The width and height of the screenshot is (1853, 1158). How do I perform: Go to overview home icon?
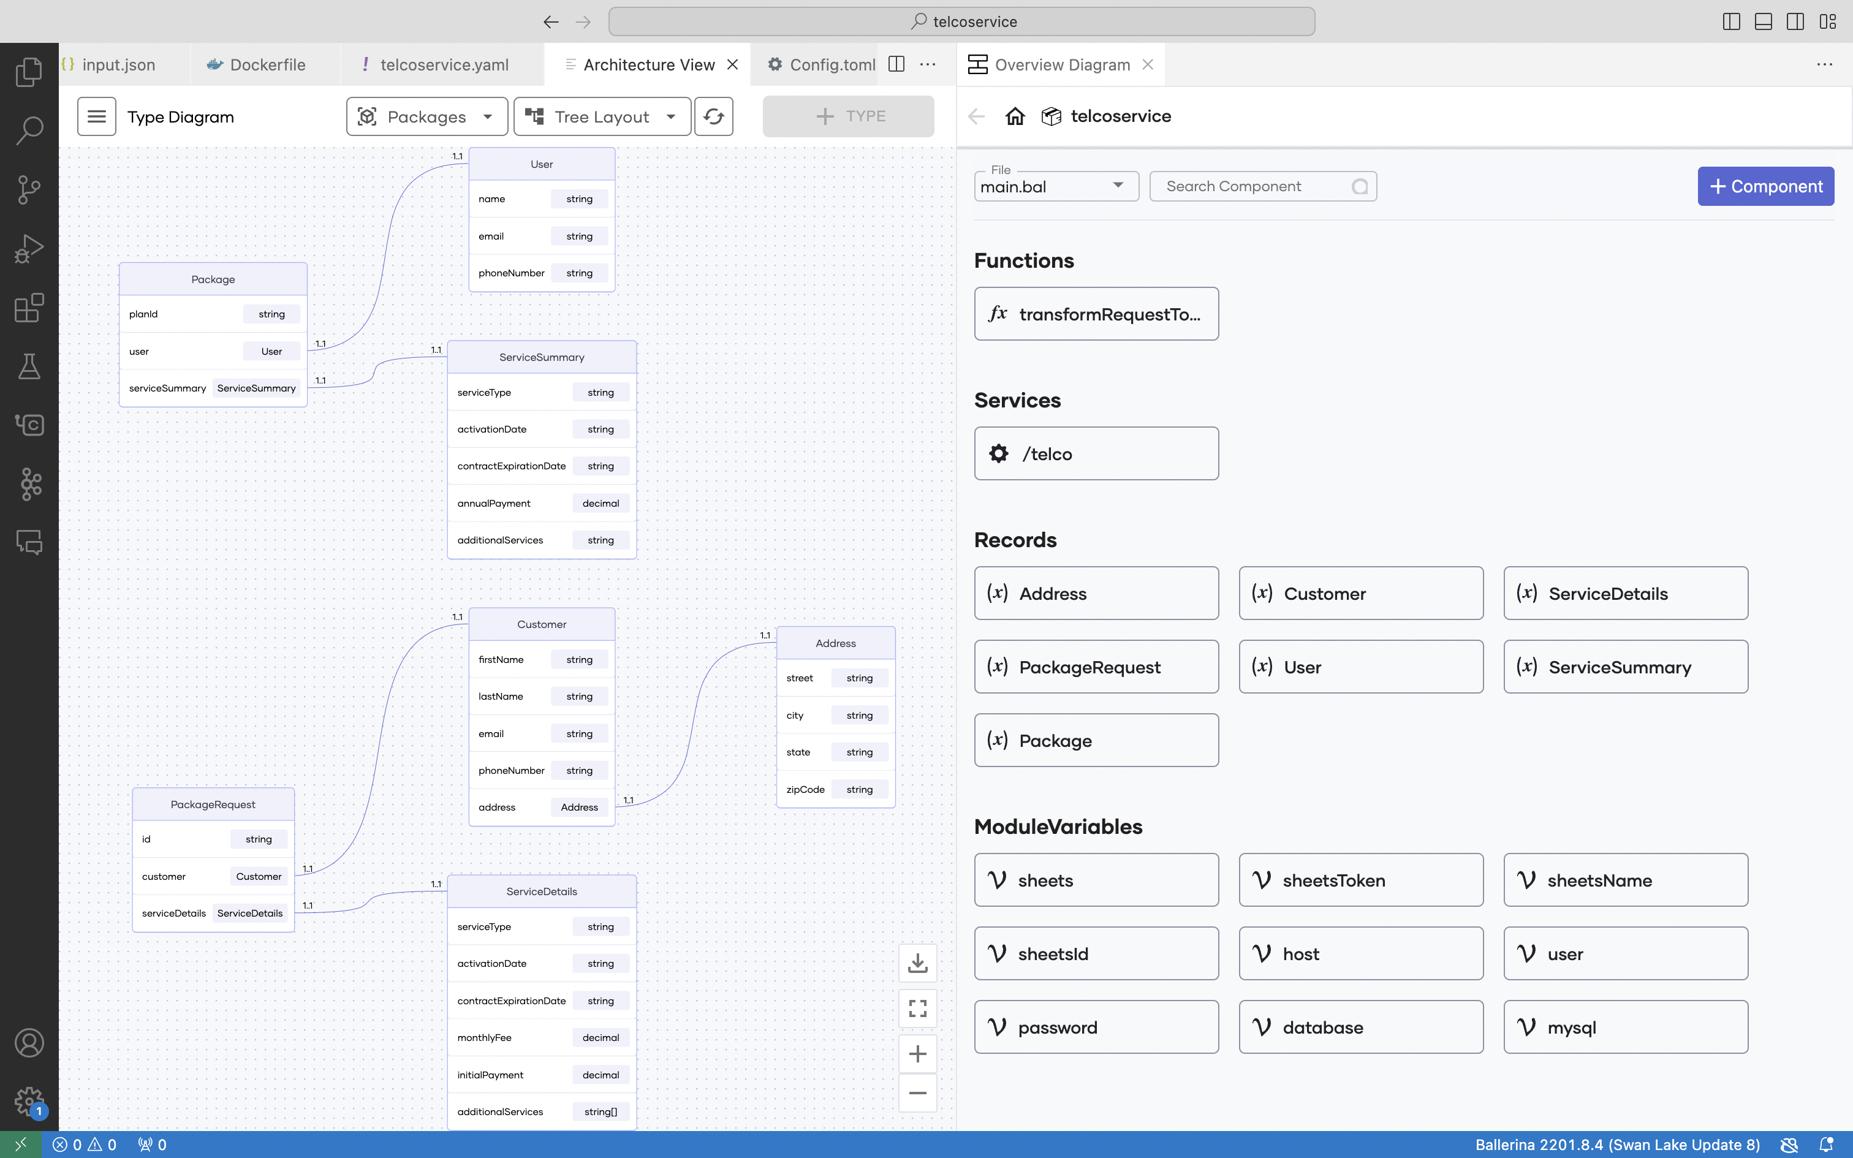(x=1015, y=116)
